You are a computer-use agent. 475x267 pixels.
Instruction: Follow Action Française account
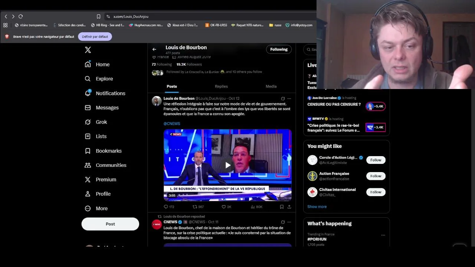376,176
